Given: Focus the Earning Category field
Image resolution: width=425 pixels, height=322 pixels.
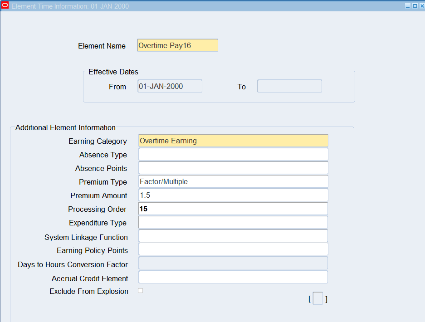Looking at the screenshot, I should 233,141.
